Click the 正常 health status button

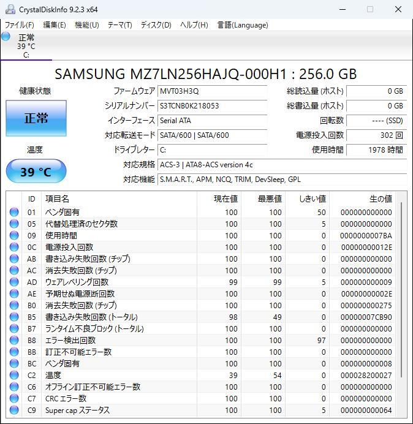pyautogui.click(x=36, y=118)
